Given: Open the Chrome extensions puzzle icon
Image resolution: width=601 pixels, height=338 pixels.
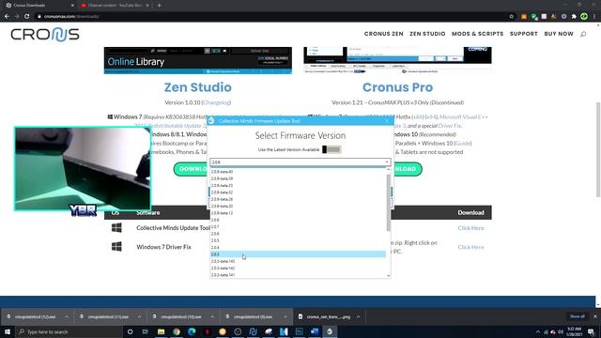Looking at the screenshot, I should 574,17.
